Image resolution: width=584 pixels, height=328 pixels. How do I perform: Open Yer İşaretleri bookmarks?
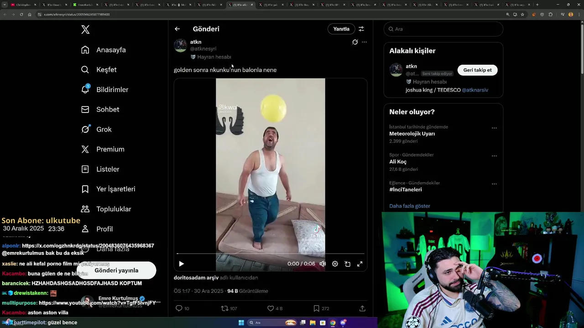[x=108, y=189]
